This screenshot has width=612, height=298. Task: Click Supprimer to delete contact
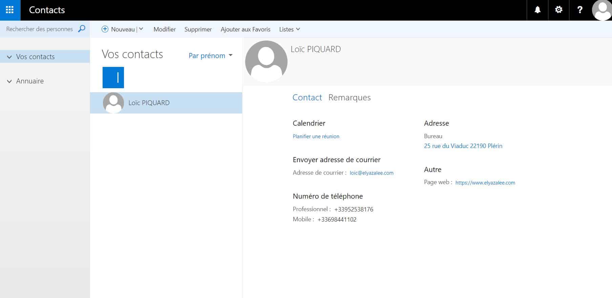click(198, 29)
